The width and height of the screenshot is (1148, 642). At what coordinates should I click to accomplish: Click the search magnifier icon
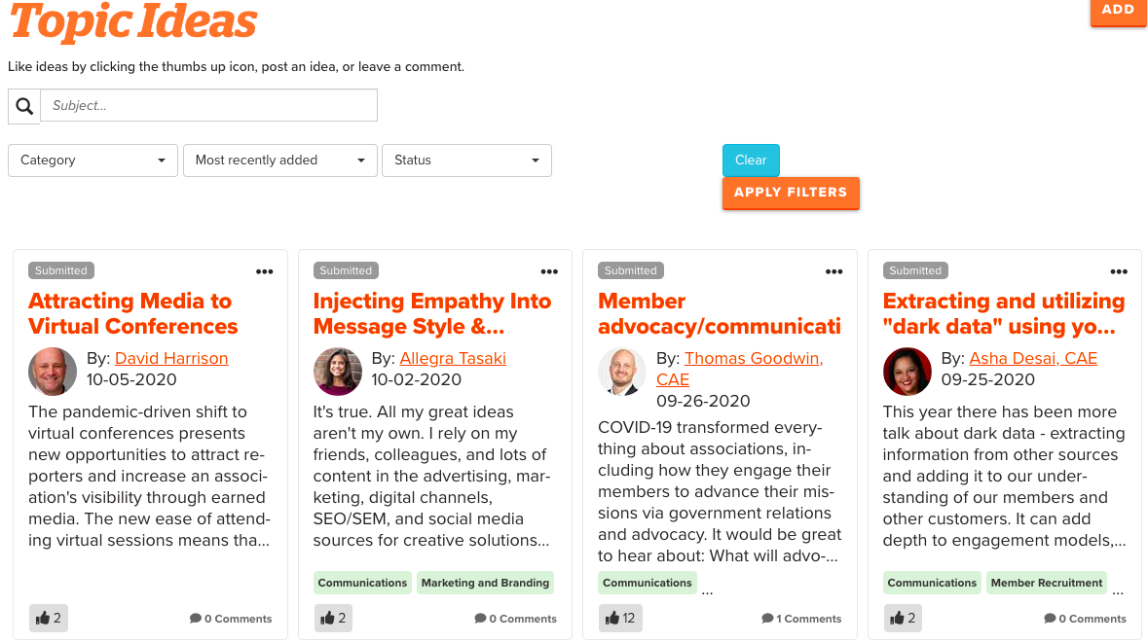tap(24, 106)
